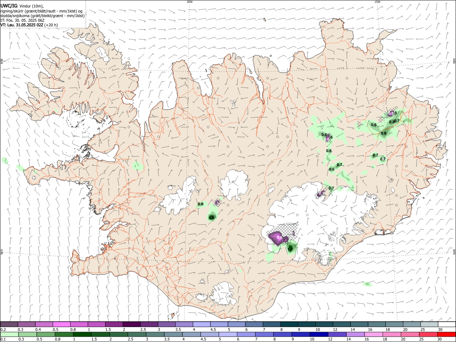Screen dimensions: 456x342
Task: Select the light gray 25 mm snow swatch
Action: click(430, 325)
